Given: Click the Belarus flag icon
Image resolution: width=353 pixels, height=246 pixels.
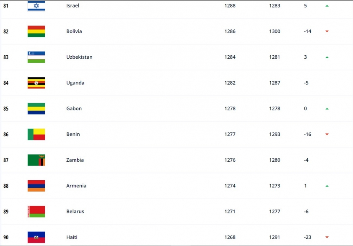Looking at the screenshot, I should (36, 212).
